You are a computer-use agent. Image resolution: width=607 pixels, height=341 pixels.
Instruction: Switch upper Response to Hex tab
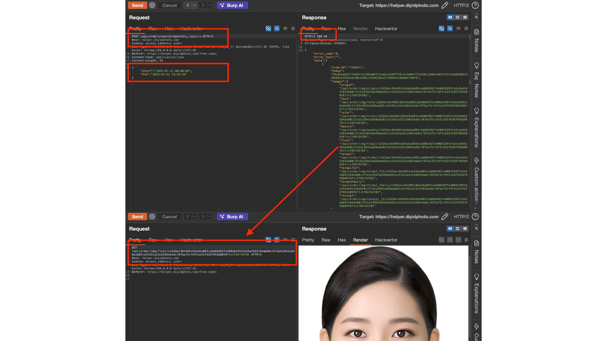pyautogui.click(x=342, y=29)
